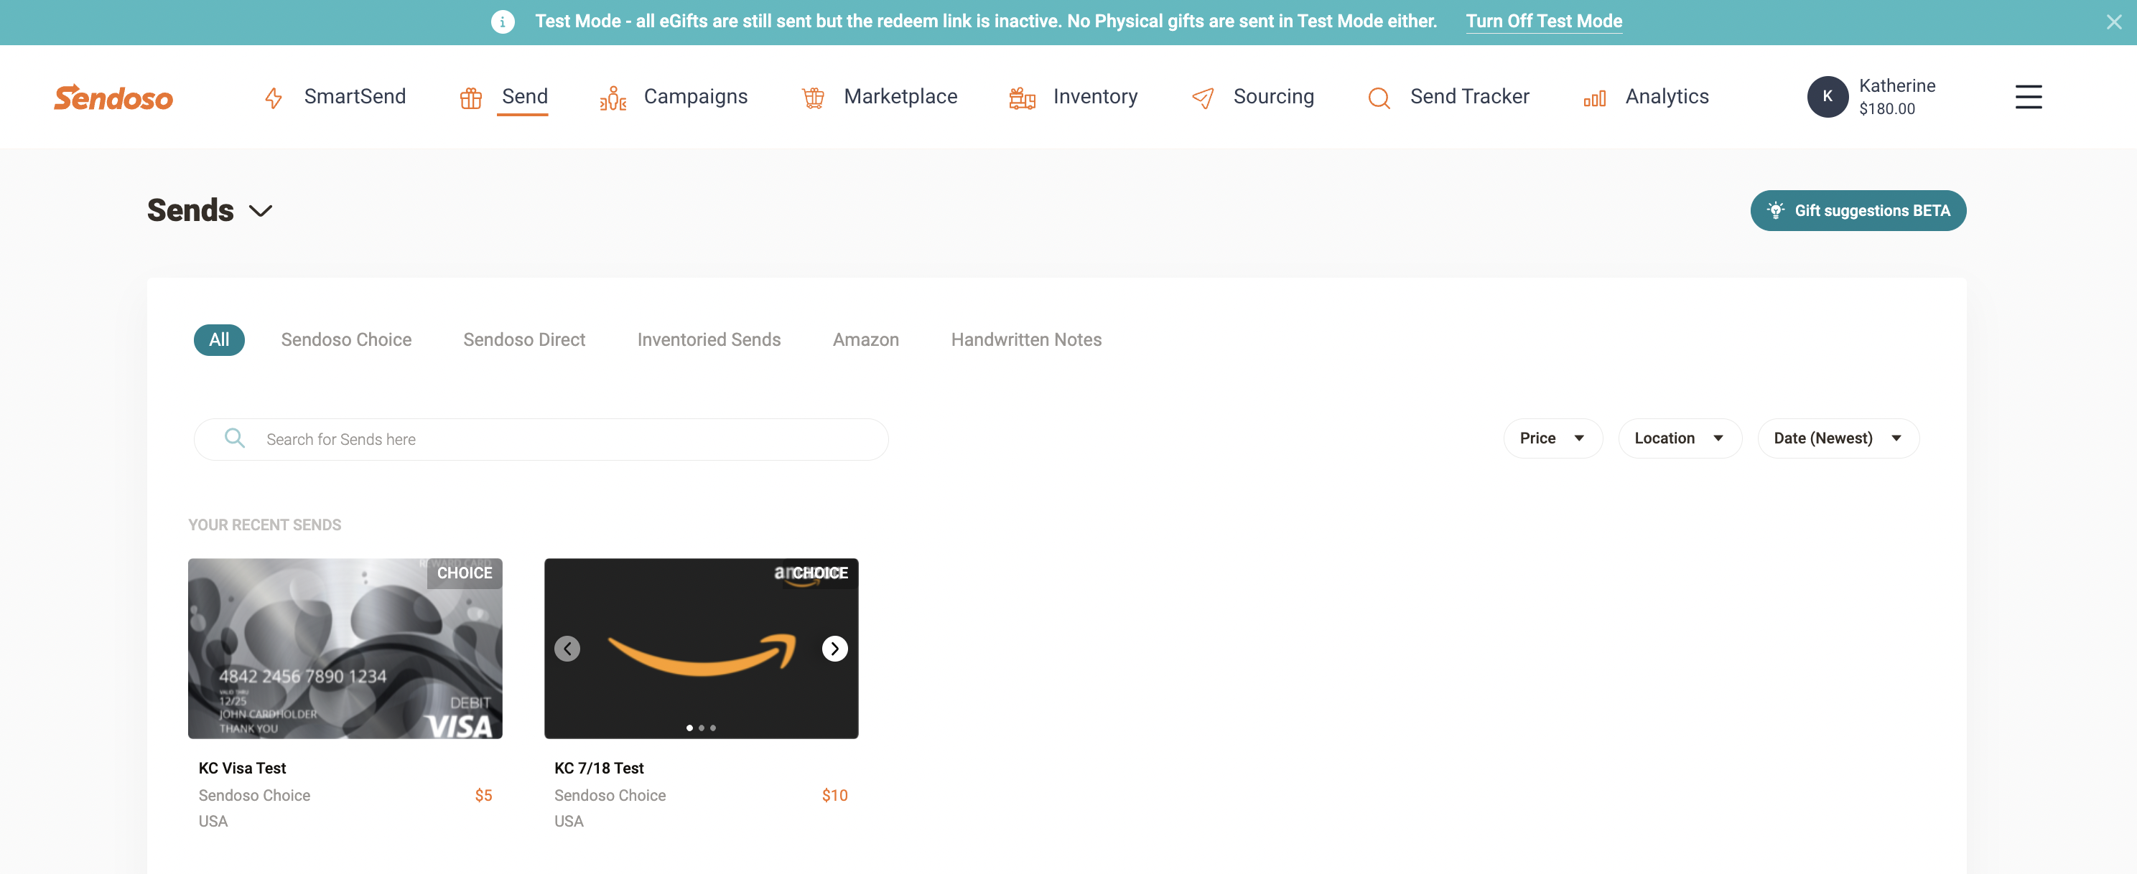Click the YOUR RECENT SENDS label
This screenshot has height=874, width=2137.
[265, 524]
